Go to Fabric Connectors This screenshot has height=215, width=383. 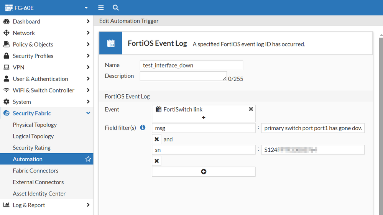coord(36,171)
